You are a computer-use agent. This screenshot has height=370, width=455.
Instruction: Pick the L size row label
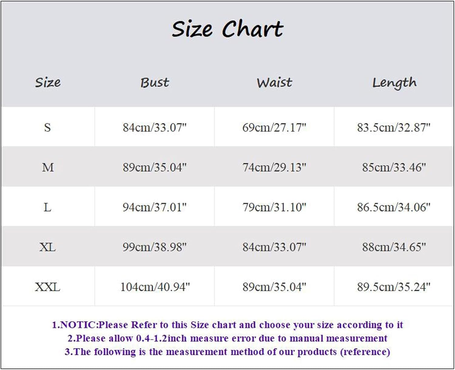coord(47,207)
